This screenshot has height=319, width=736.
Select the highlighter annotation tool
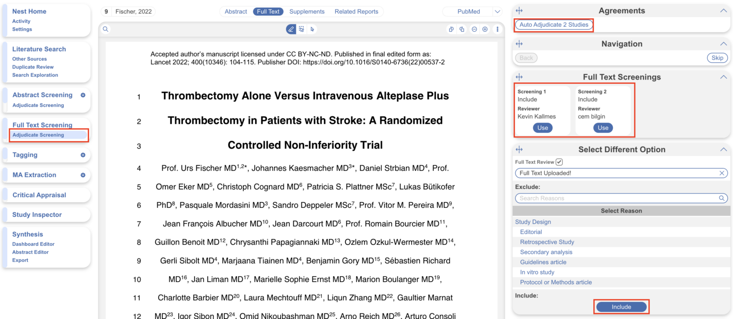(290, 29)
